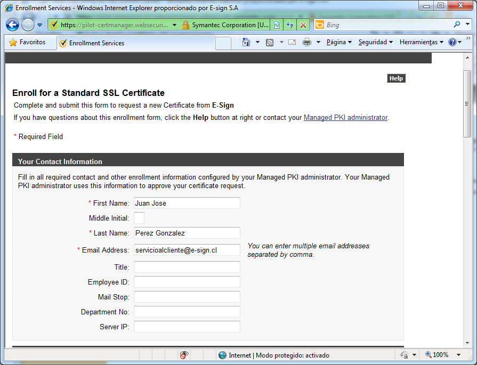Click the Stop loading X icon
The image size is (477, 365).
tap(303, 25)
